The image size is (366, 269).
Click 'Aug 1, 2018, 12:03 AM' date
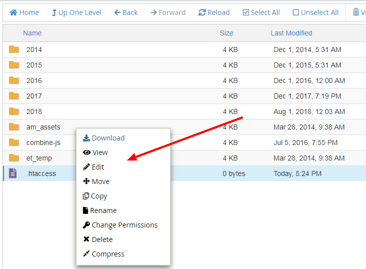point(309,111)
